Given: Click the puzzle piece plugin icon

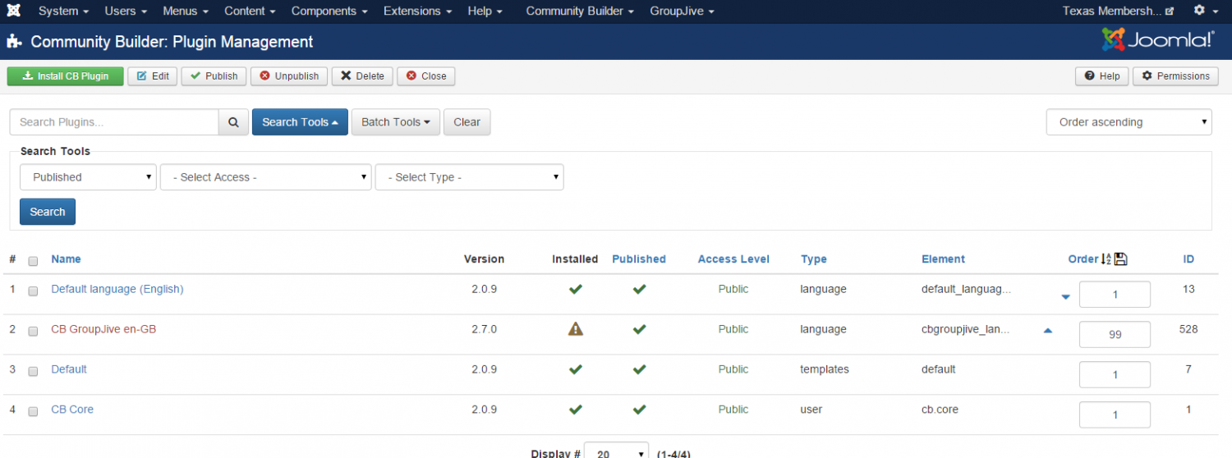Looking at the screenshot, I should click(14, 42).
